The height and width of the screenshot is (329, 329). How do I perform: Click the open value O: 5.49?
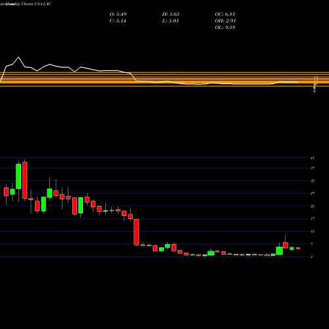118,14
